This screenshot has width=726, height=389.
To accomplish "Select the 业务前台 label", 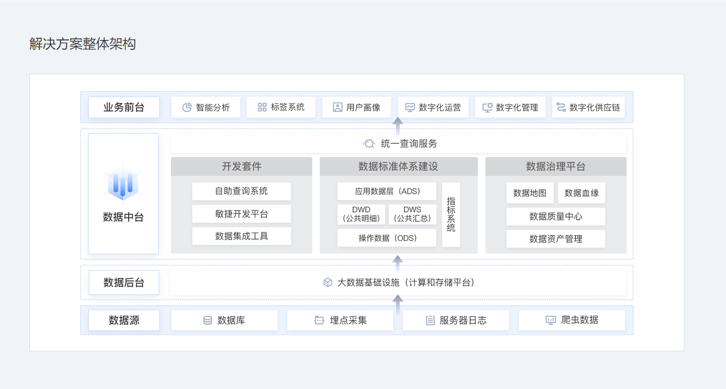I will pyautogui.click(x=124, y=107).
